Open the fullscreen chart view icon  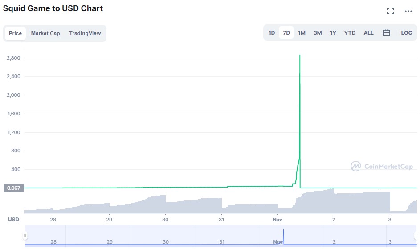391,11
